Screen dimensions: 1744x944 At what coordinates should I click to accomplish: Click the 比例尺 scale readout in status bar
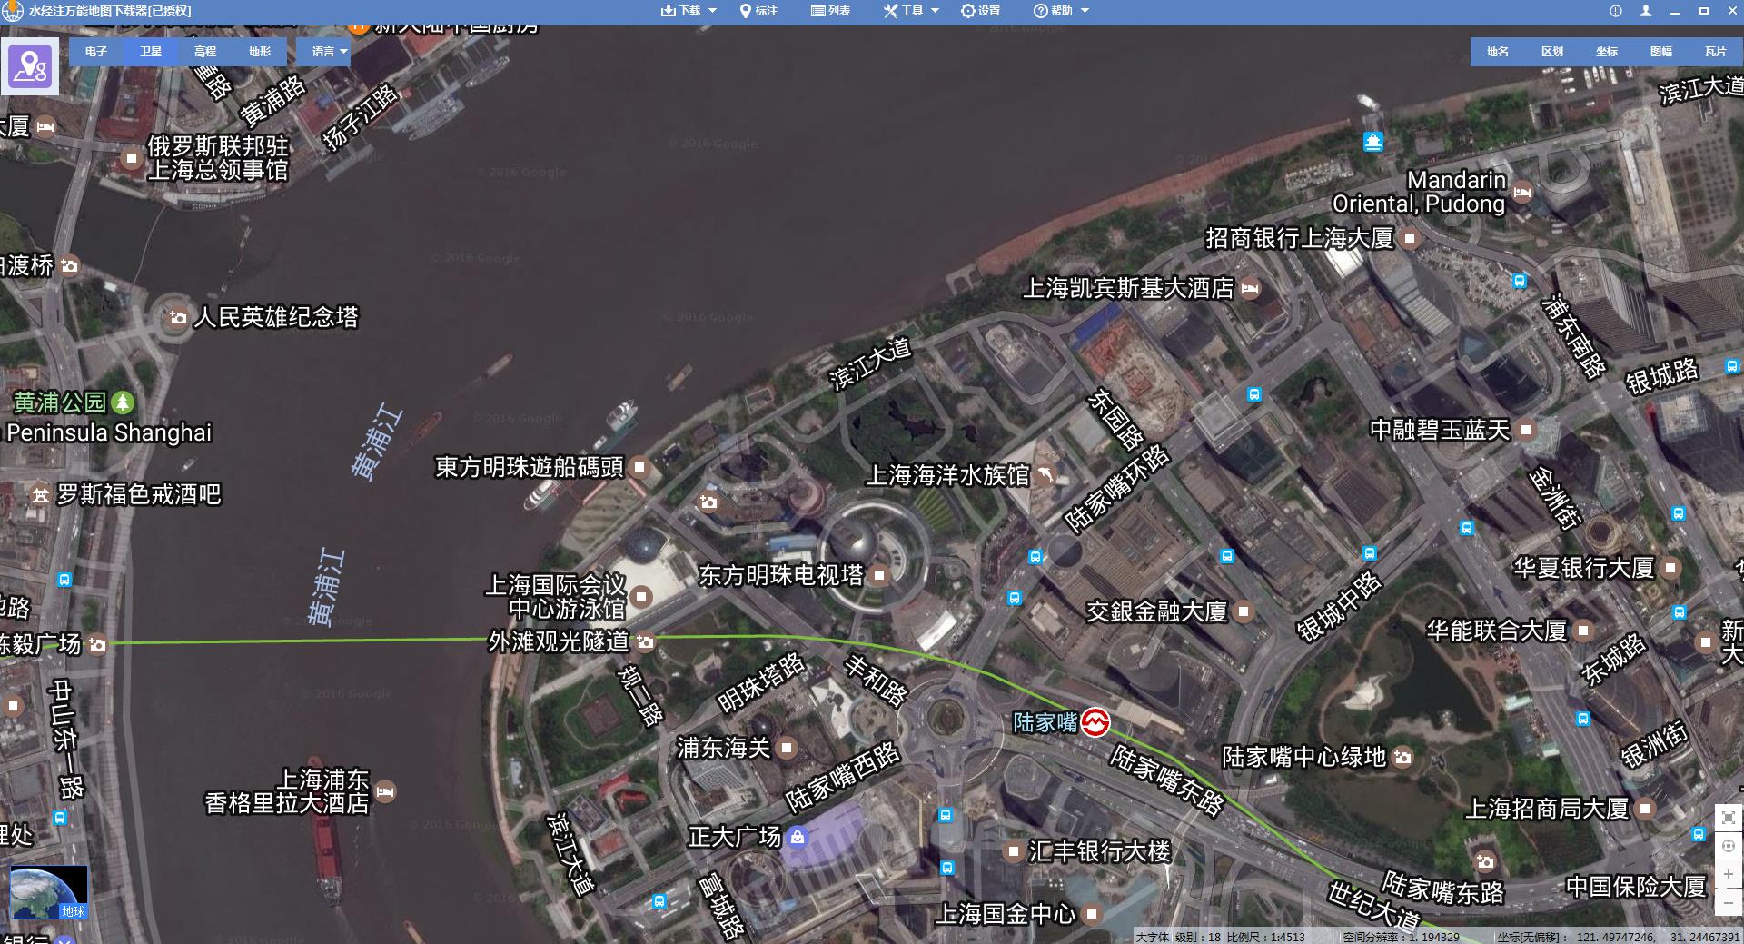[1266, 937]
